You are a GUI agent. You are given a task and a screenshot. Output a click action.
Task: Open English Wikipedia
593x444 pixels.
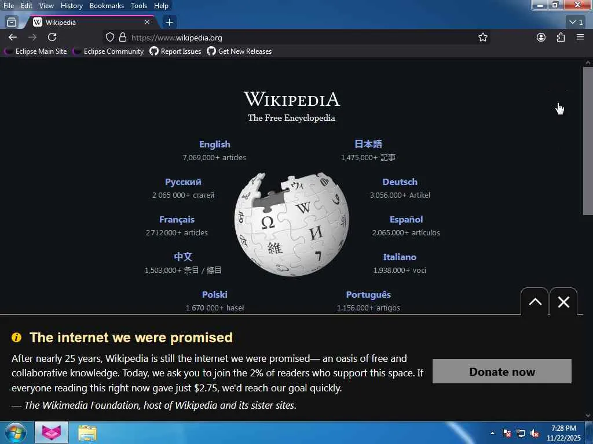pyautogui.click(x=214, y=144)
